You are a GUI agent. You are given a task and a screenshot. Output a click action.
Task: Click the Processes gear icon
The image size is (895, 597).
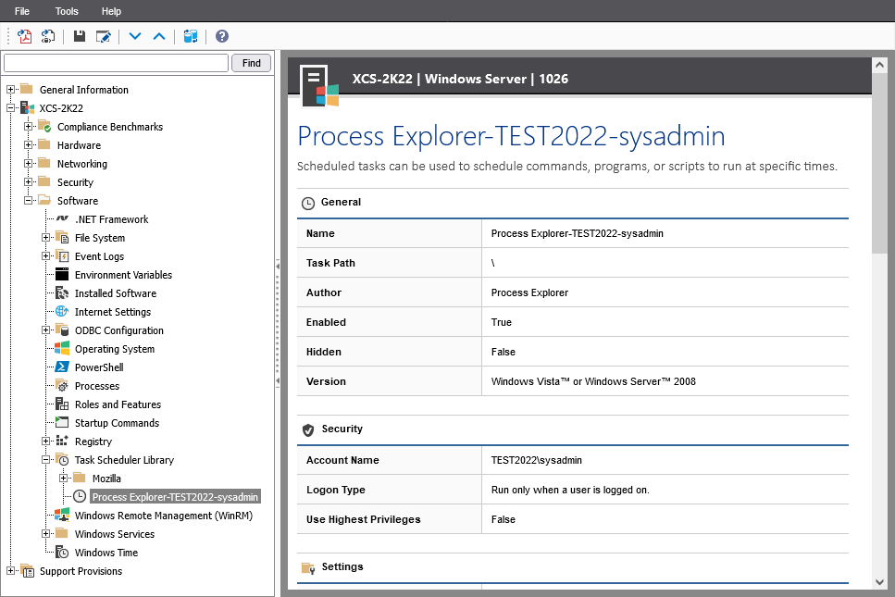(x=62, y=386)
